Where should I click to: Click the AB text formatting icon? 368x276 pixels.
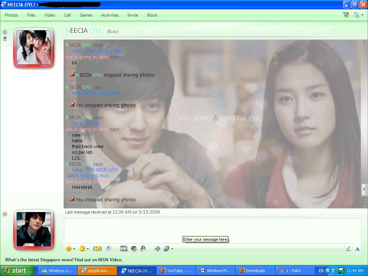(x=157, y=249)
